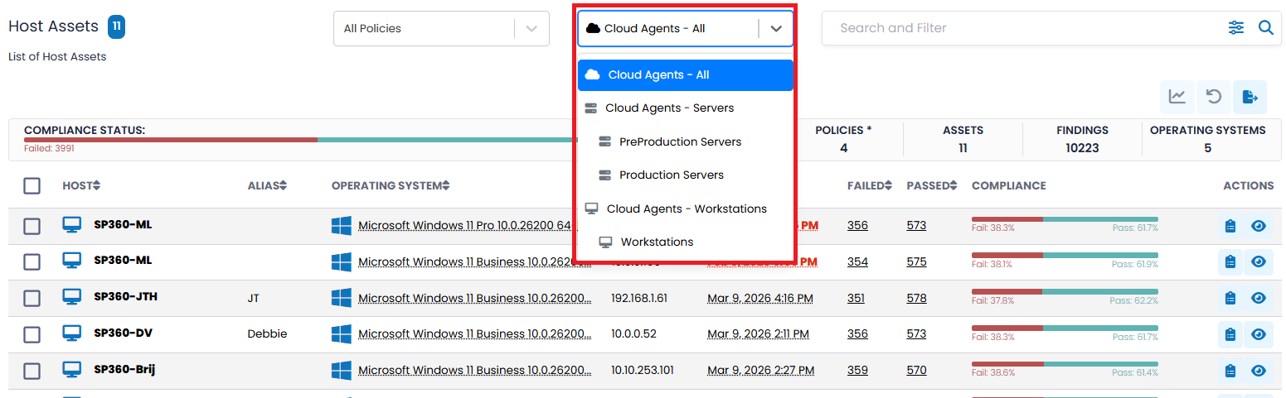Select the checkbox for SP360-Brij row
This screenshot has width=1286, height=398.
pyautogui.click(x=32, y=371)
